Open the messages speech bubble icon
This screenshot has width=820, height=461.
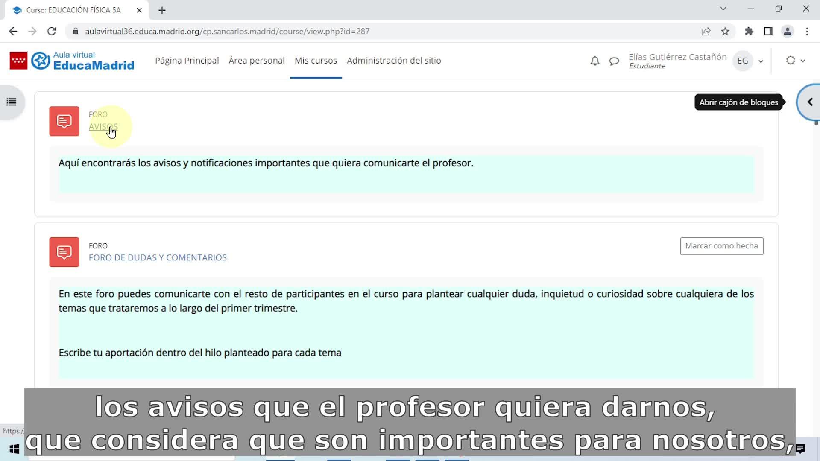coord(614,61)
